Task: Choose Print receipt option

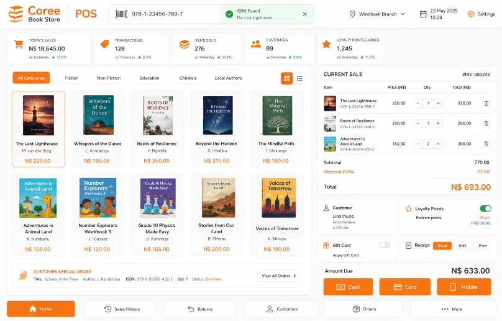Action: pyautogui.click(x=483, y=246)
